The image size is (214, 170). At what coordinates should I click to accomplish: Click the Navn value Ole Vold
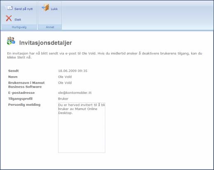pos(65,77)
